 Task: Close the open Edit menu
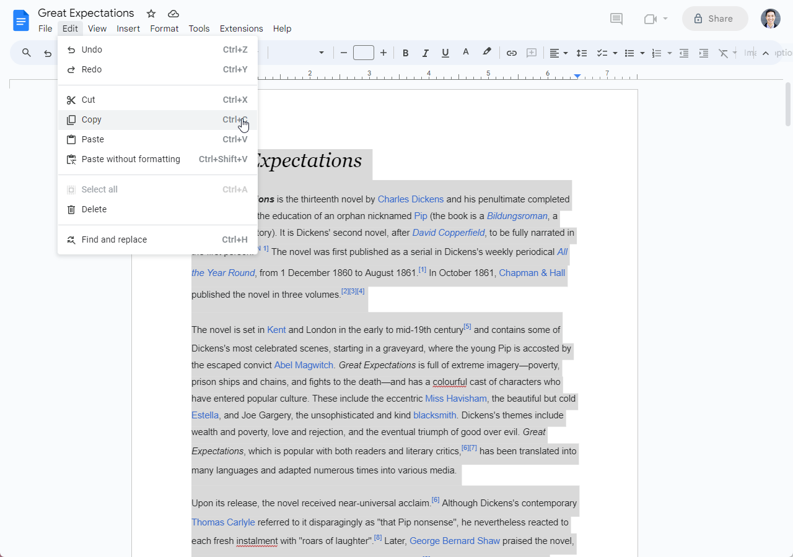[70, 28]
